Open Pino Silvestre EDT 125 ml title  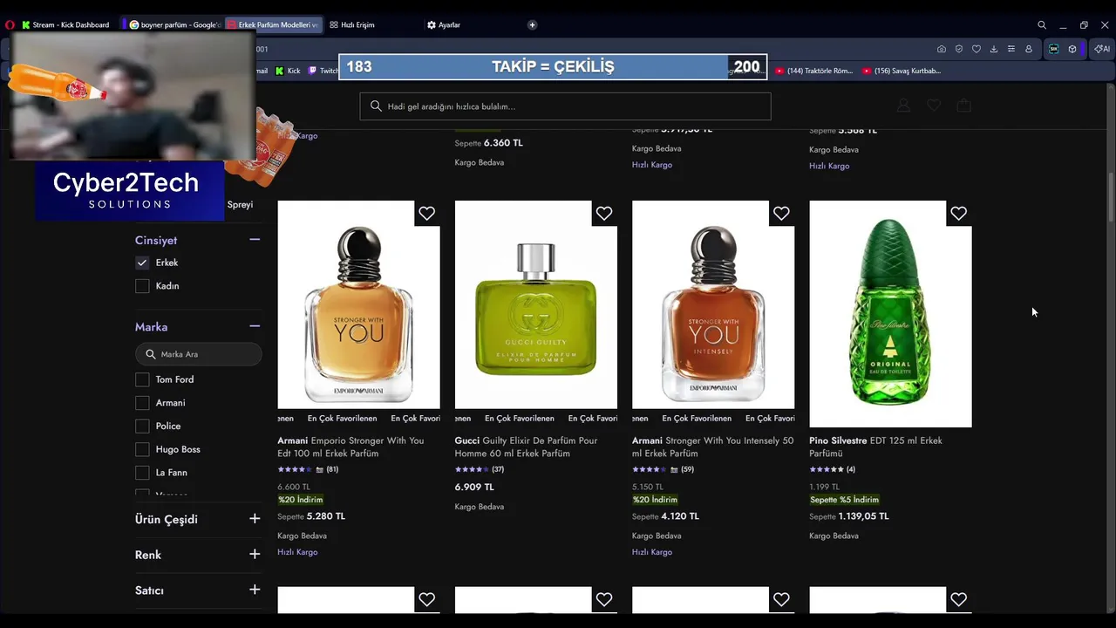875,447
